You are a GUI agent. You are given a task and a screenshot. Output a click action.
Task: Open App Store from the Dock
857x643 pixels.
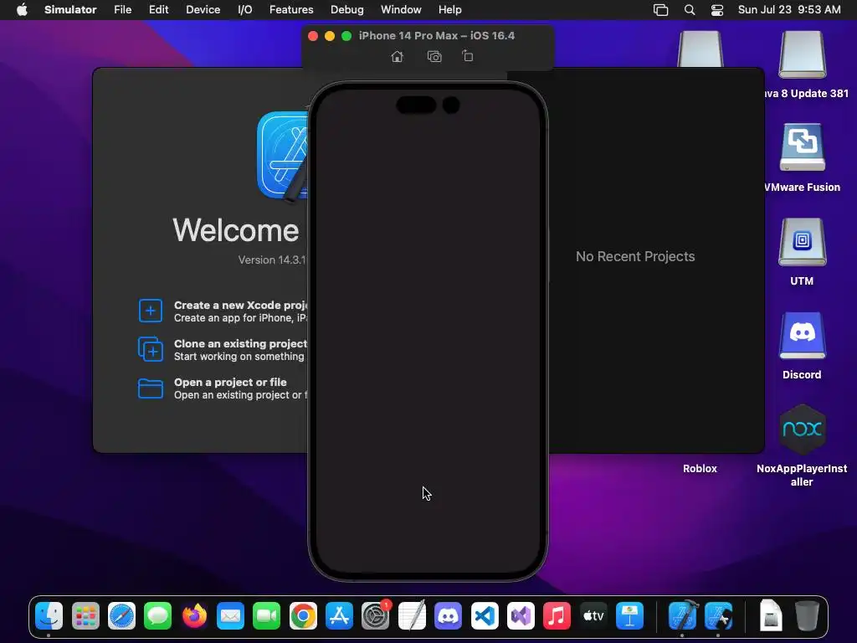point(340,616)
